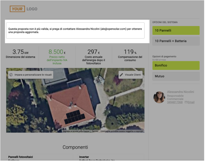The height and width of the screenshot is (162, 205).
Task: Click the expired proposal message box
Action: click(x=76, y=31)
